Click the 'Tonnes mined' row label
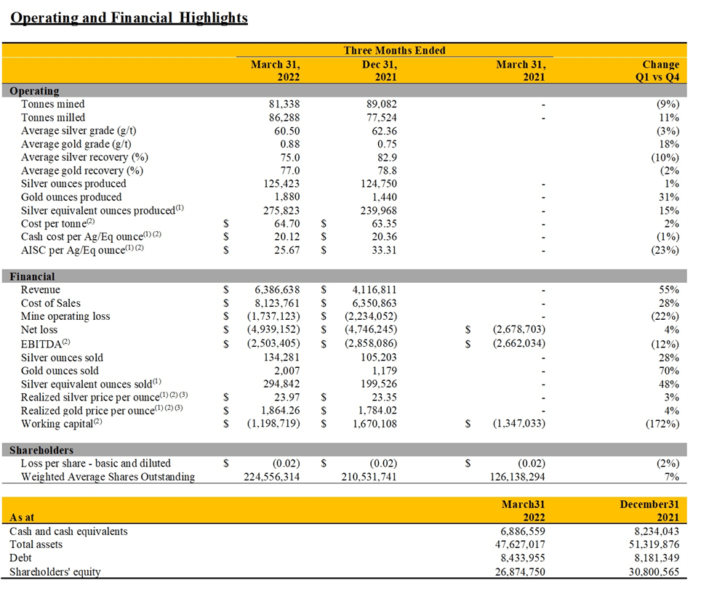This screenshot has height=599, width=709. point(52,104)
